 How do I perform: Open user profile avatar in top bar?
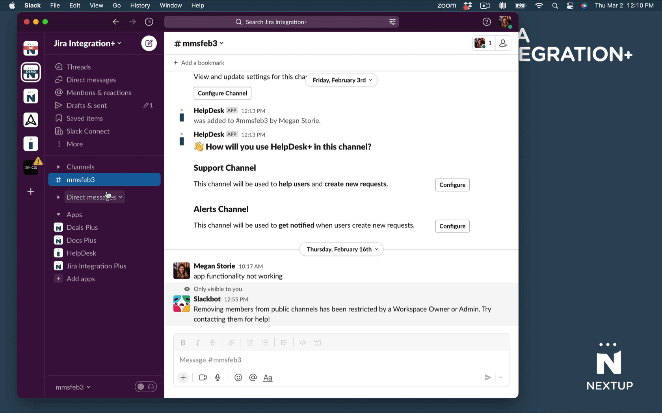point(505,22)
